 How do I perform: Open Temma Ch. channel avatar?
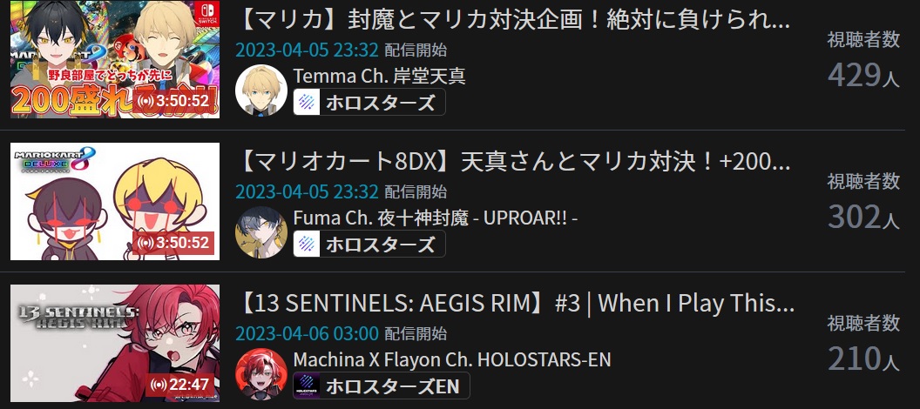coord(261,91)
